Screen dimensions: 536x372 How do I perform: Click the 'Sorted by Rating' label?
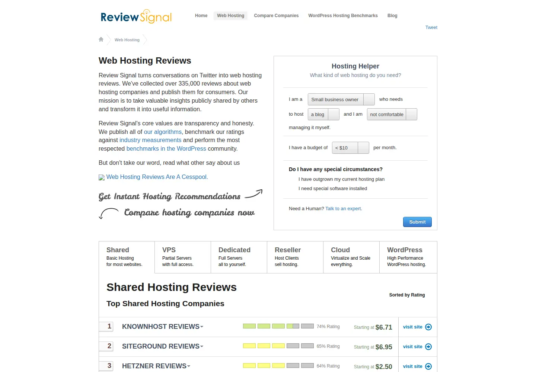point(407,295)
